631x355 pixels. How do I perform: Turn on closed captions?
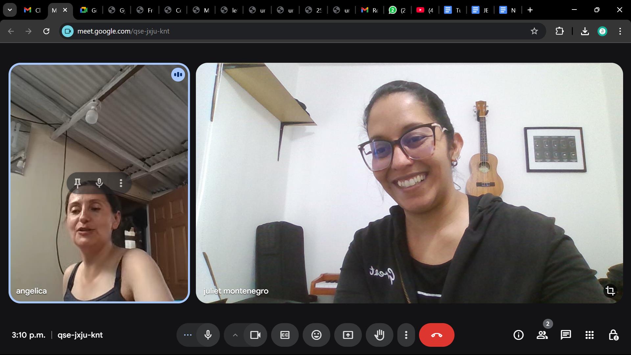[x=285, y=335]
